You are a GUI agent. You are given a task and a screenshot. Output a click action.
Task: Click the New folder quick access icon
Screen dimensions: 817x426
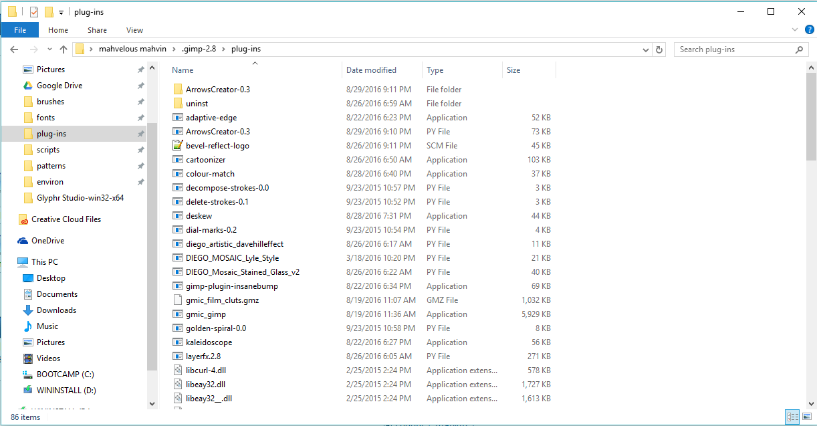[x=49, y=12]
